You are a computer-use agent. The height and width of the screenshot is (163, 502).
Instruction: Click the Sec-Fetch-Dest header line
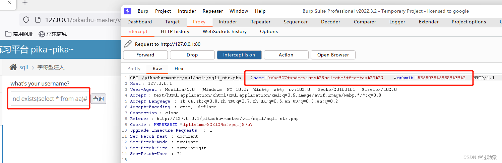click(164, 136)
